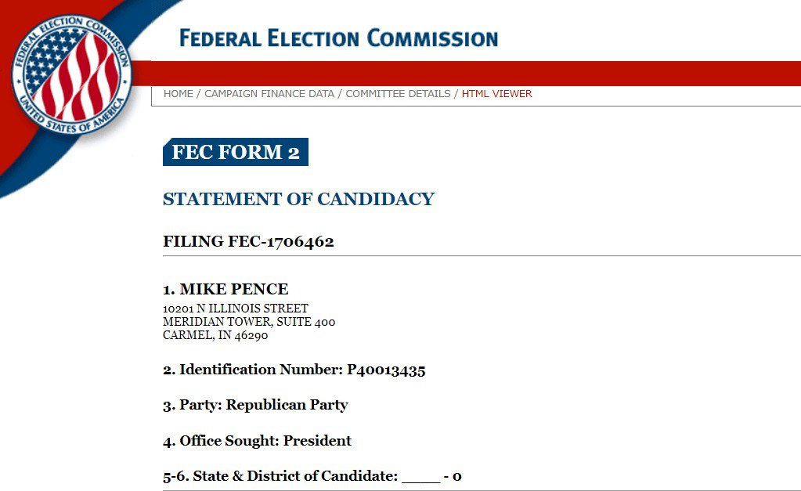Click the blank state underline field
This screenshot has width=801, height=491.
420,477
